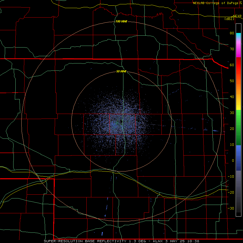Click the 30 value on the dBZ scale
This screenshot has height=243, width=243.
[232, 113]
